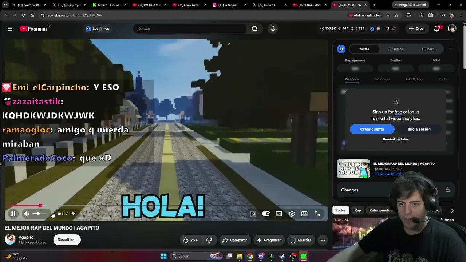Screen dimensions: 466x262
Task: Select the 1st 7 days range
Action: tap(382, 79)
